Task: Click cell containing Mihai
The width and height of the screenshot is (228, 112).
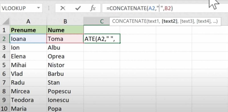Action: click(28, 65)
